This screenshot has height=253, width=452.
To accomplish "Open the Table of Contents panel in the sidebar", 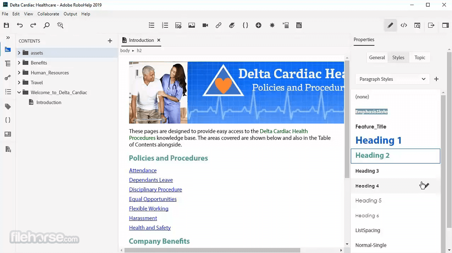I will click(8, 63).
